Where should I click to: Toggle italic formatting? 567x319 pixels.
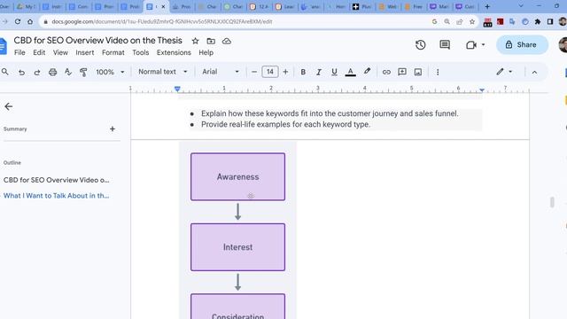(319, 72)
